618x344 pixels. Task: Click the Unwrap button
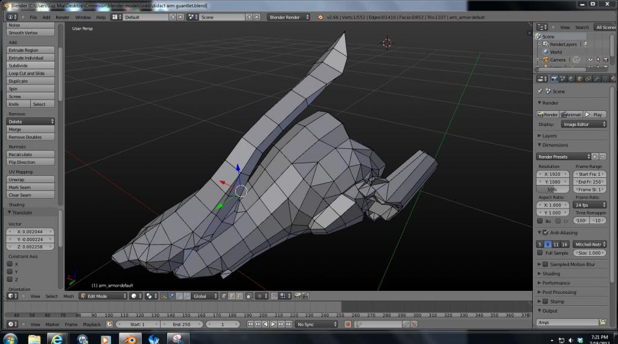coord(30,180)
